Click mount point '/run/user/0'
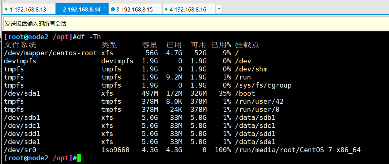Image resolution: width=389 pixels, height=164 pixels. 257,110
